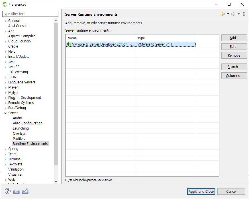
Task: Click the Help question mark icon
Action: (8, 191)
